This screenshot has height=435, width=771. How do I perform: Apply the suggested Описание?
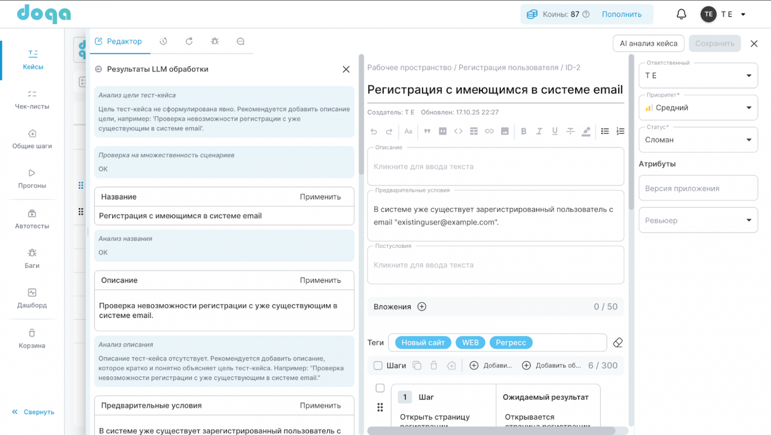[x=320, y=280]
